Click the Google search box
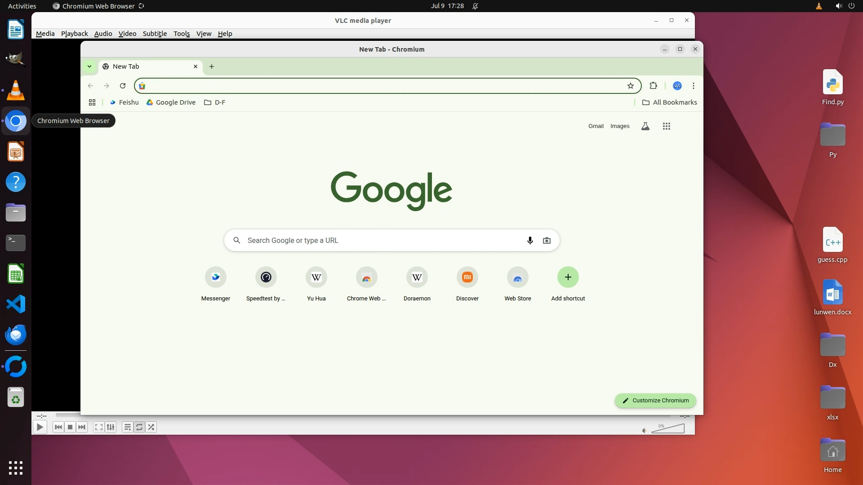Screen dimensions: 863x485 click(382, 240)
